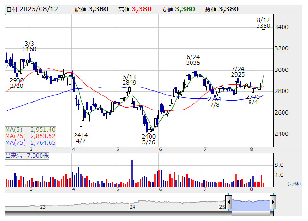Screen dimensions: 308x221
Task: Click the 3400 price axis label
Action: [282, 27]
